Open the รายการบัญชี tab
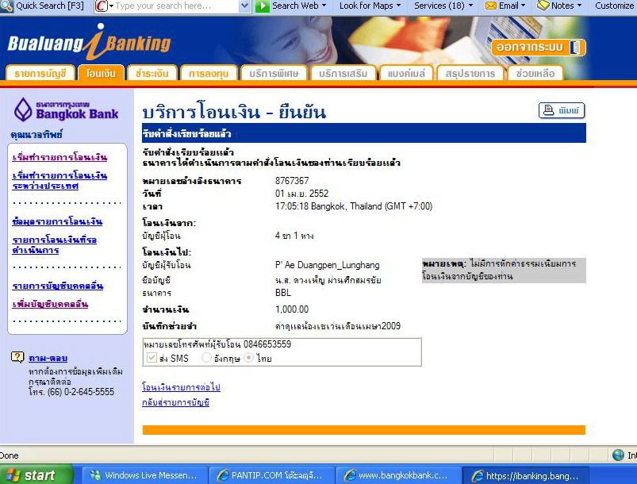This screenshot has height=484, width=637. click(40, 73)
